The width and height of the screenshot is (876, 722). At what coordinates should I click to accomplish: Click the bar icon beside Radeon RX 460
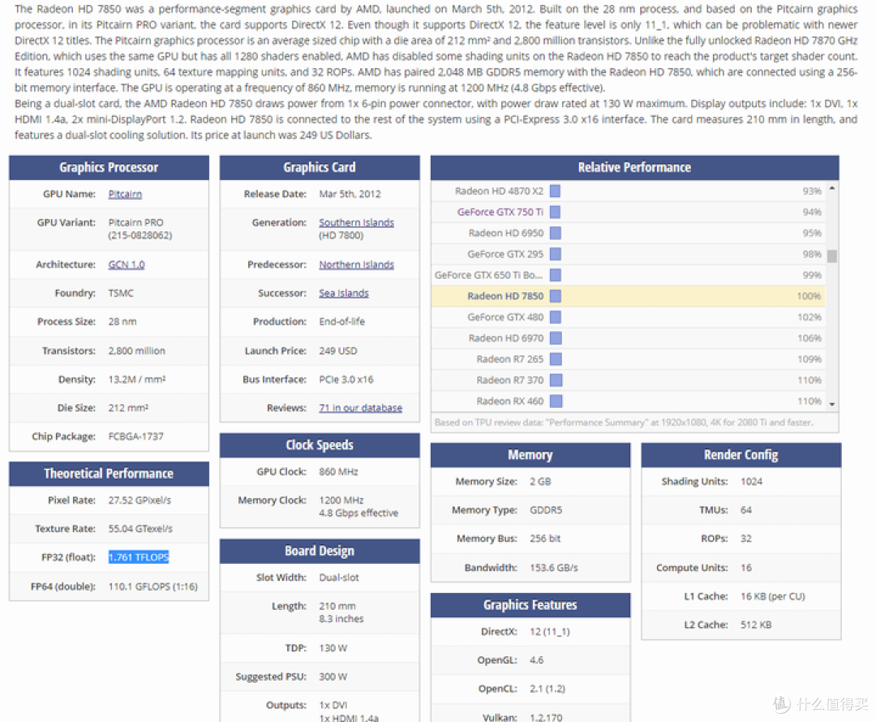coord(556,401)
